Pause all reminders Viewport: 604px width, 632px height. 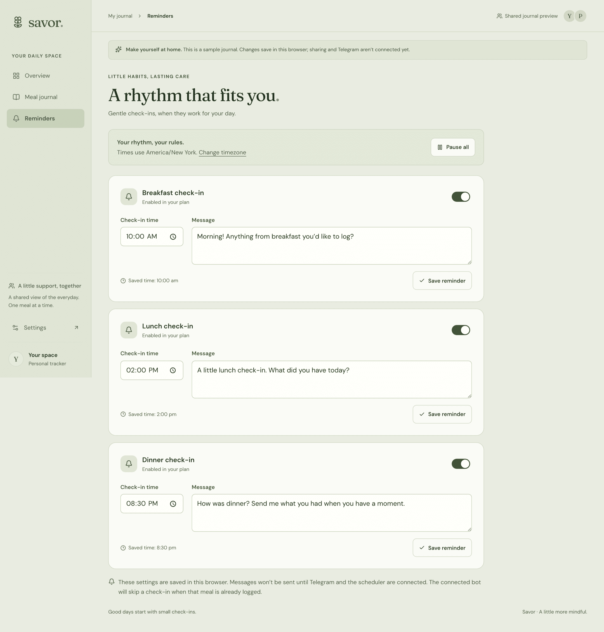pos(453,147)
